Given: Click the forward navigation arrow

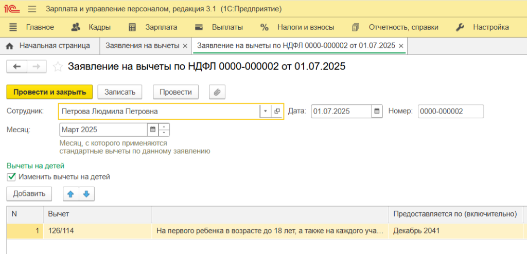Looking at the screenshot, I should pyautogui.click(x=36, y=66).
